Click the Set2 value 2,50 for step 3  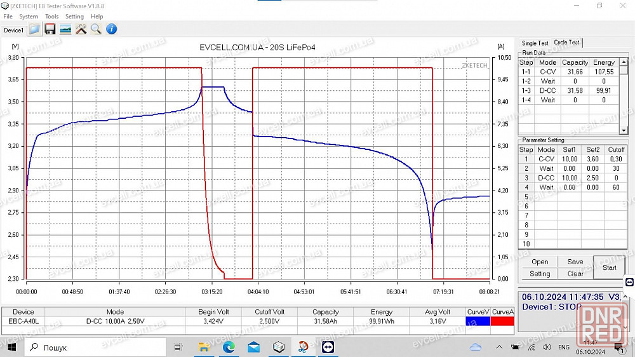[x=592, y=178]
